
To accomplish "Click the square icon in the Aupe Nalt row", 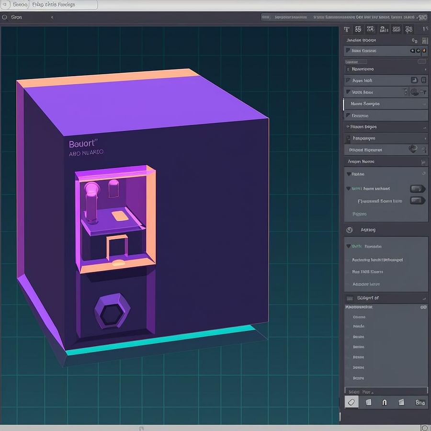I will pyautogui.click(x=414, y=80).
